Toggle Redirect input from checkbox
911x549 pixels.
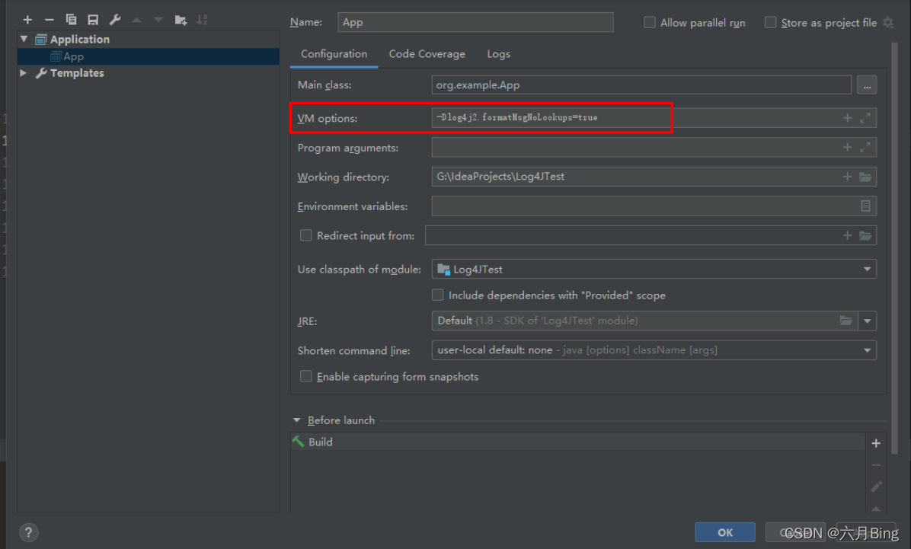(305, 235)
